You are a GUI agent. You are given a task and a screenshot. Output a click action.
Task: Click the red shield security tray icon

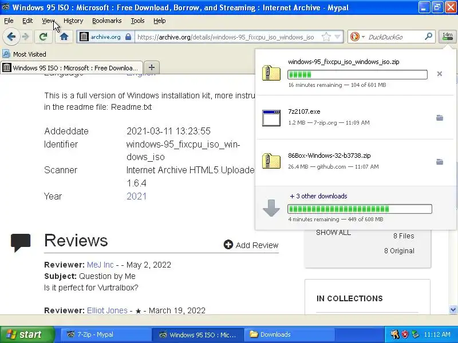point(405,334)
